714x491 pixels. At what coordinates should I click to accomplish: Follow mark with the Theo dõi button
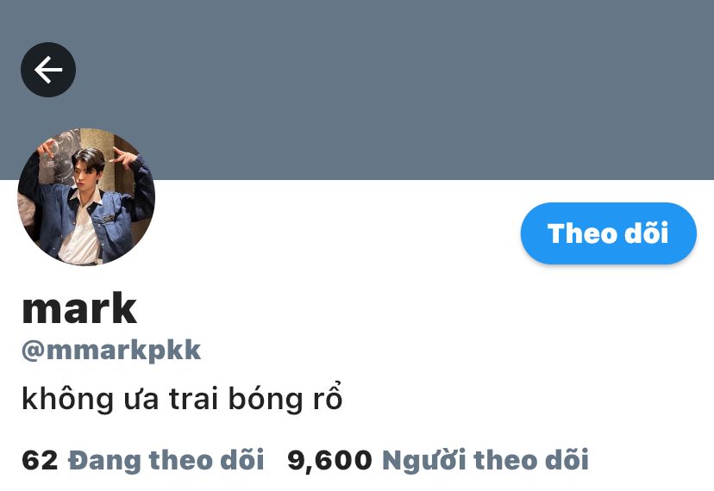coord(608,233)
